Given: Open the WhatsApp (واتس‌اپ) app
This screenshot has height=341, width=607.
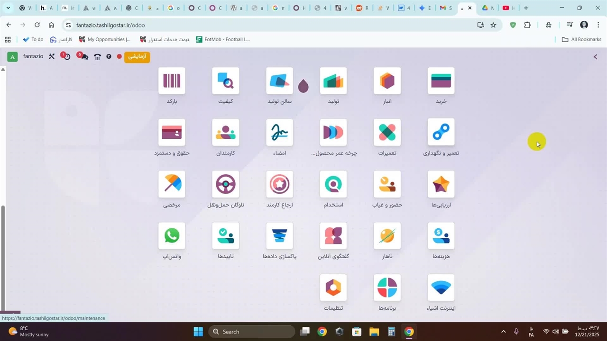Looking at the screenshot, I should point(172,236).
